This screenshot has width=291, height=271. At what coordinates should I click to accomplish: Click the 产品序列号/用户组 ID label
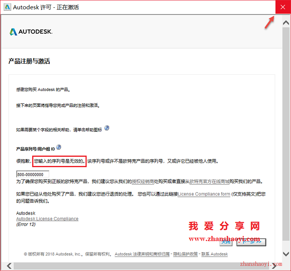coord(36,149)
